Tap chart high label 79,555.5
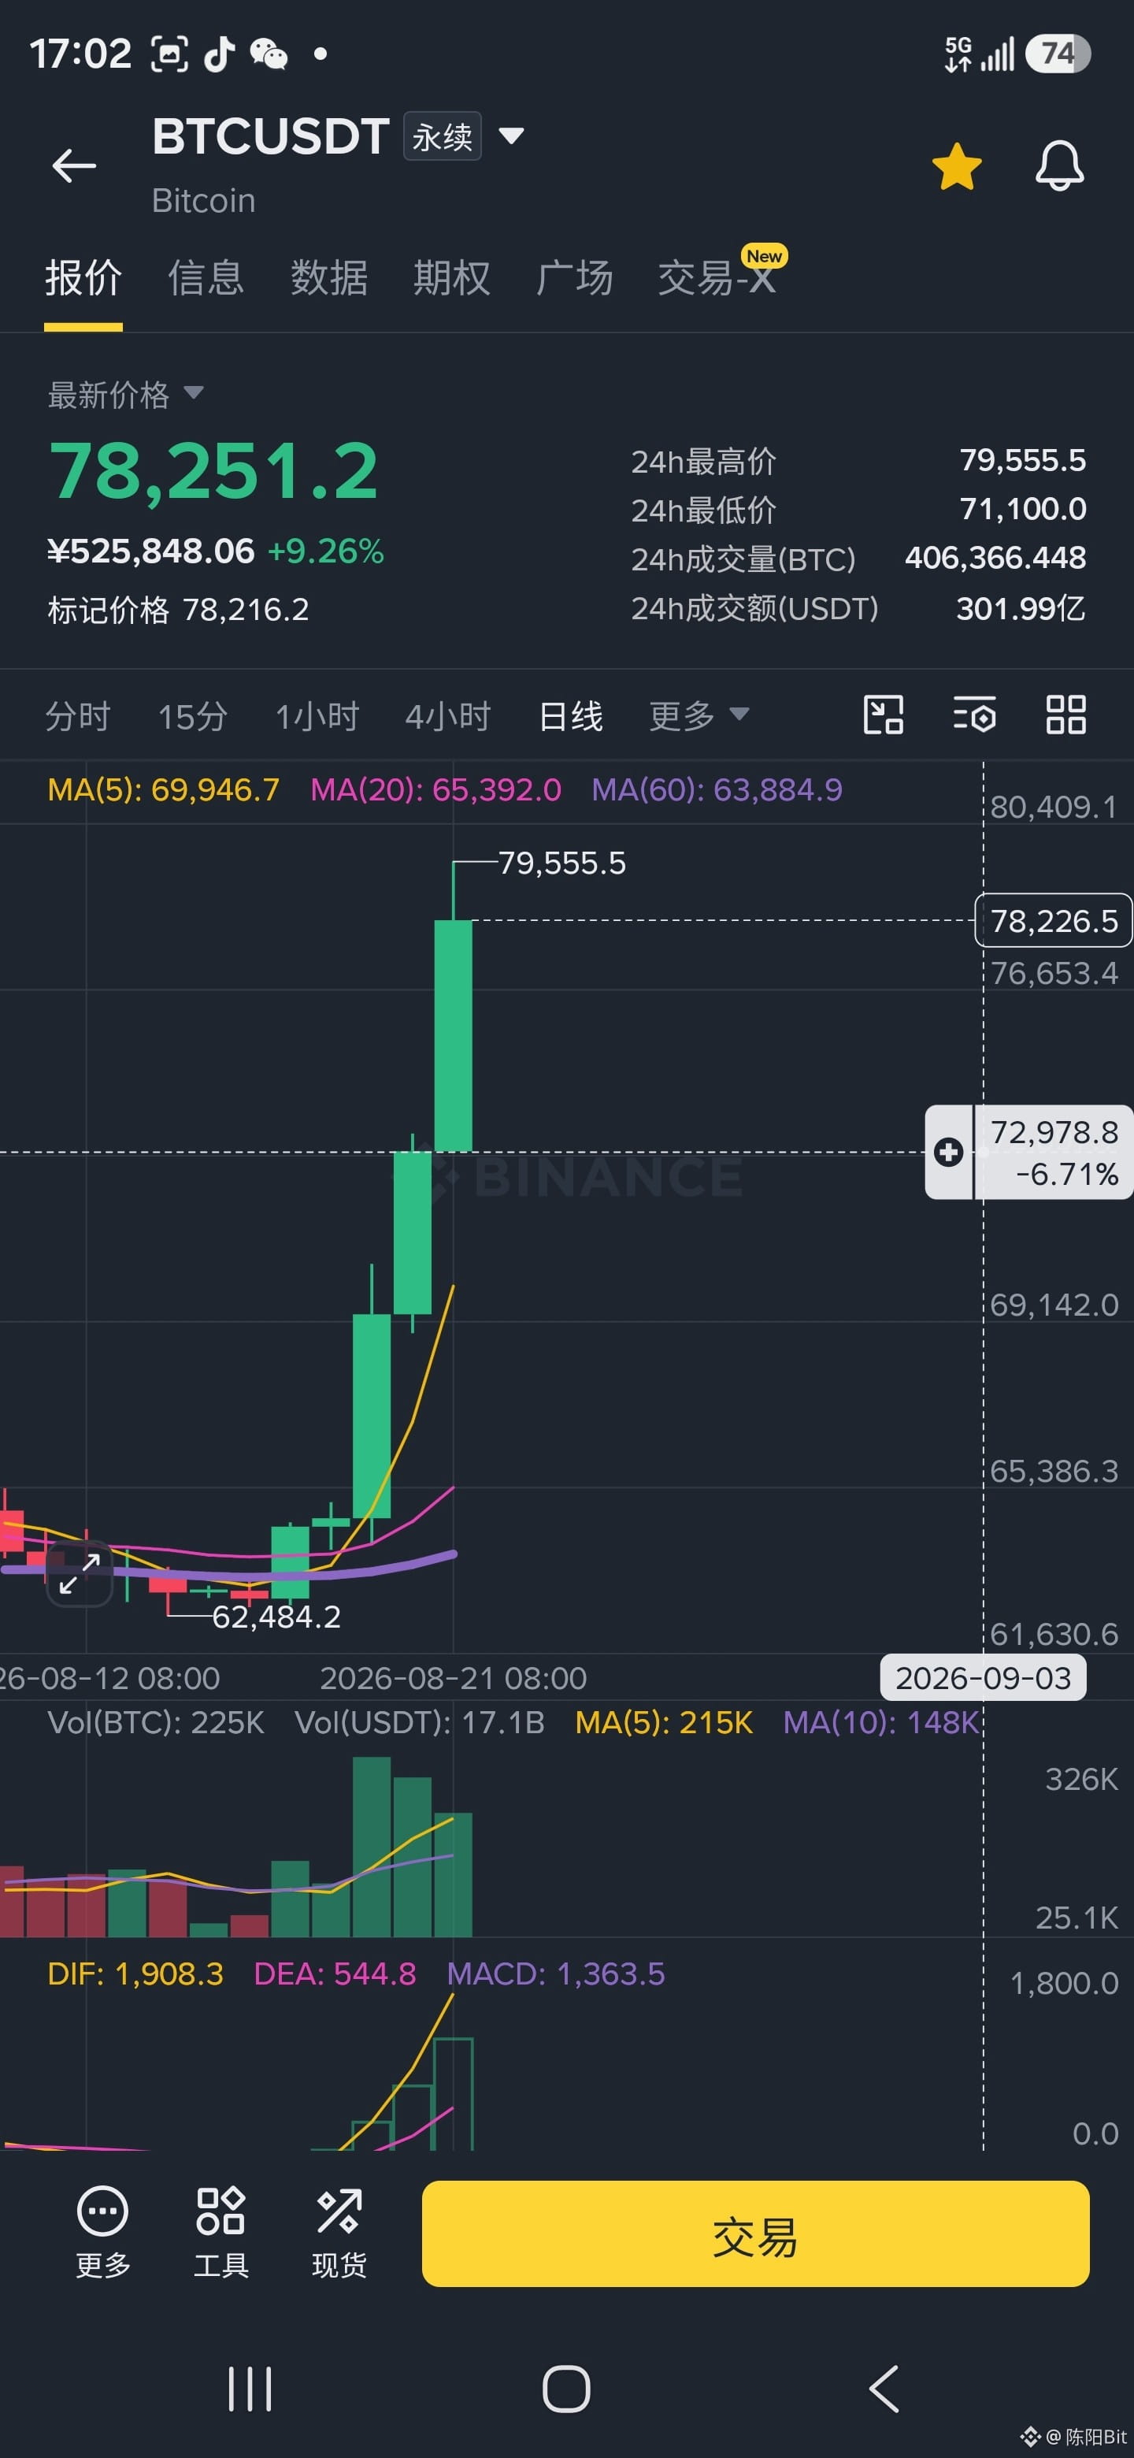This screenshot has width=1134, height=2458. 561,863
